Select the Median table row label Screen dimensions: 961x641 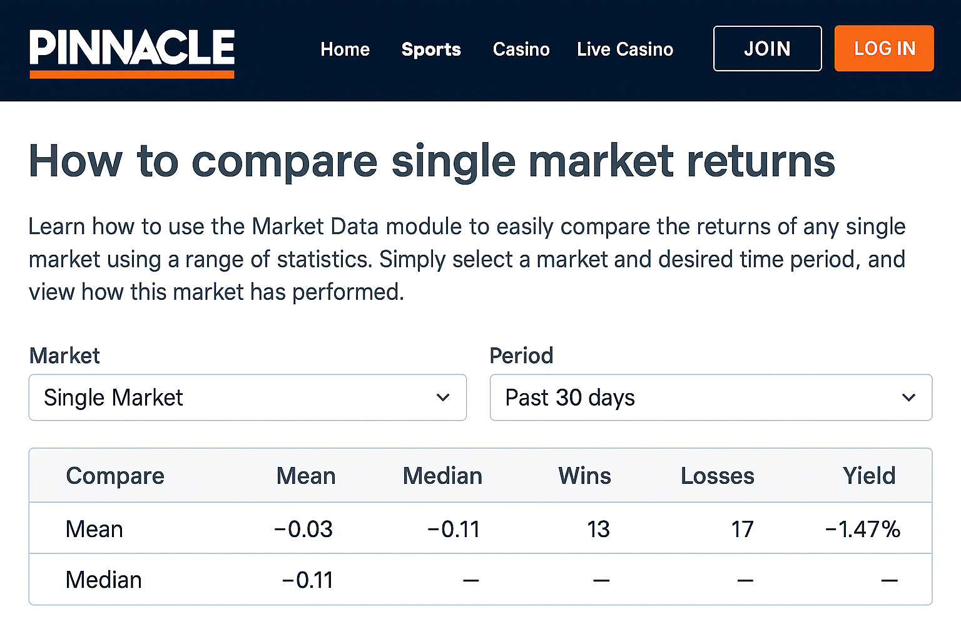click(x=104, y=580)
